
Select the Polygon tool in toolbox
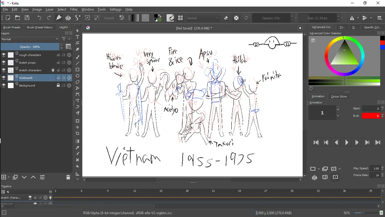[x=77, y=82]
